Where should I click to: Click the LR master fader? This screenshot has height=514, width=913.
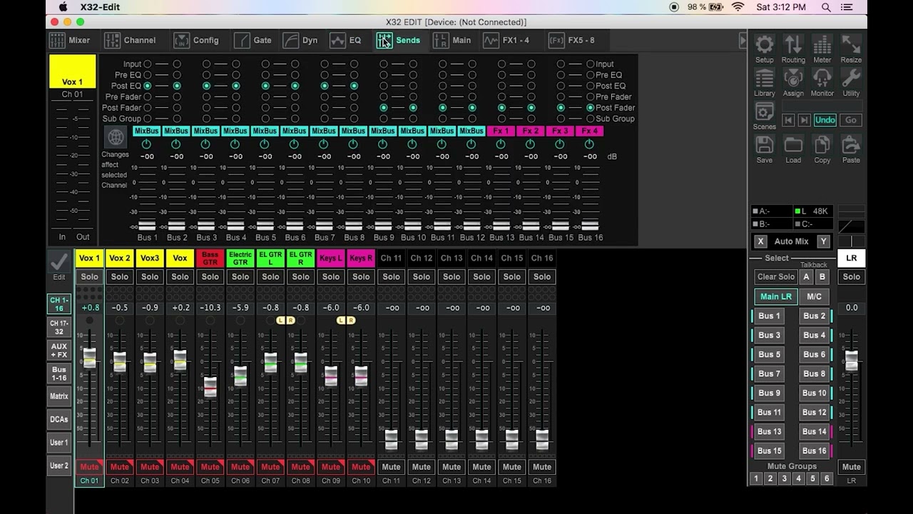[x=851, y=361]
